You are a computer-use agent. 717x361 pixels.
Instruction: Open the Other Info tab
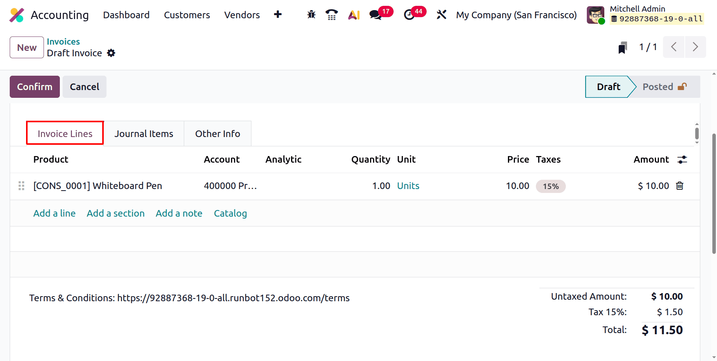coord(218,133)
